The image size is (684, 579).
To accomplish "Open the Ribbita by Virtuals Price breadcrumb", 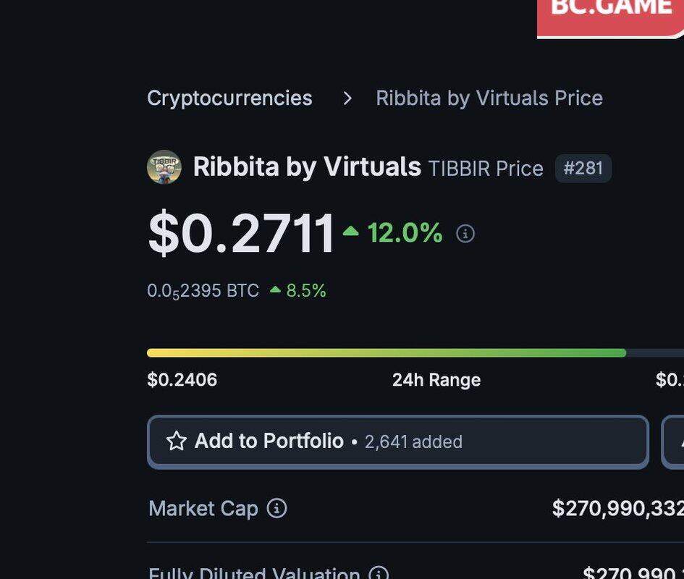I will pyautogui.click(x=489, y=98).
